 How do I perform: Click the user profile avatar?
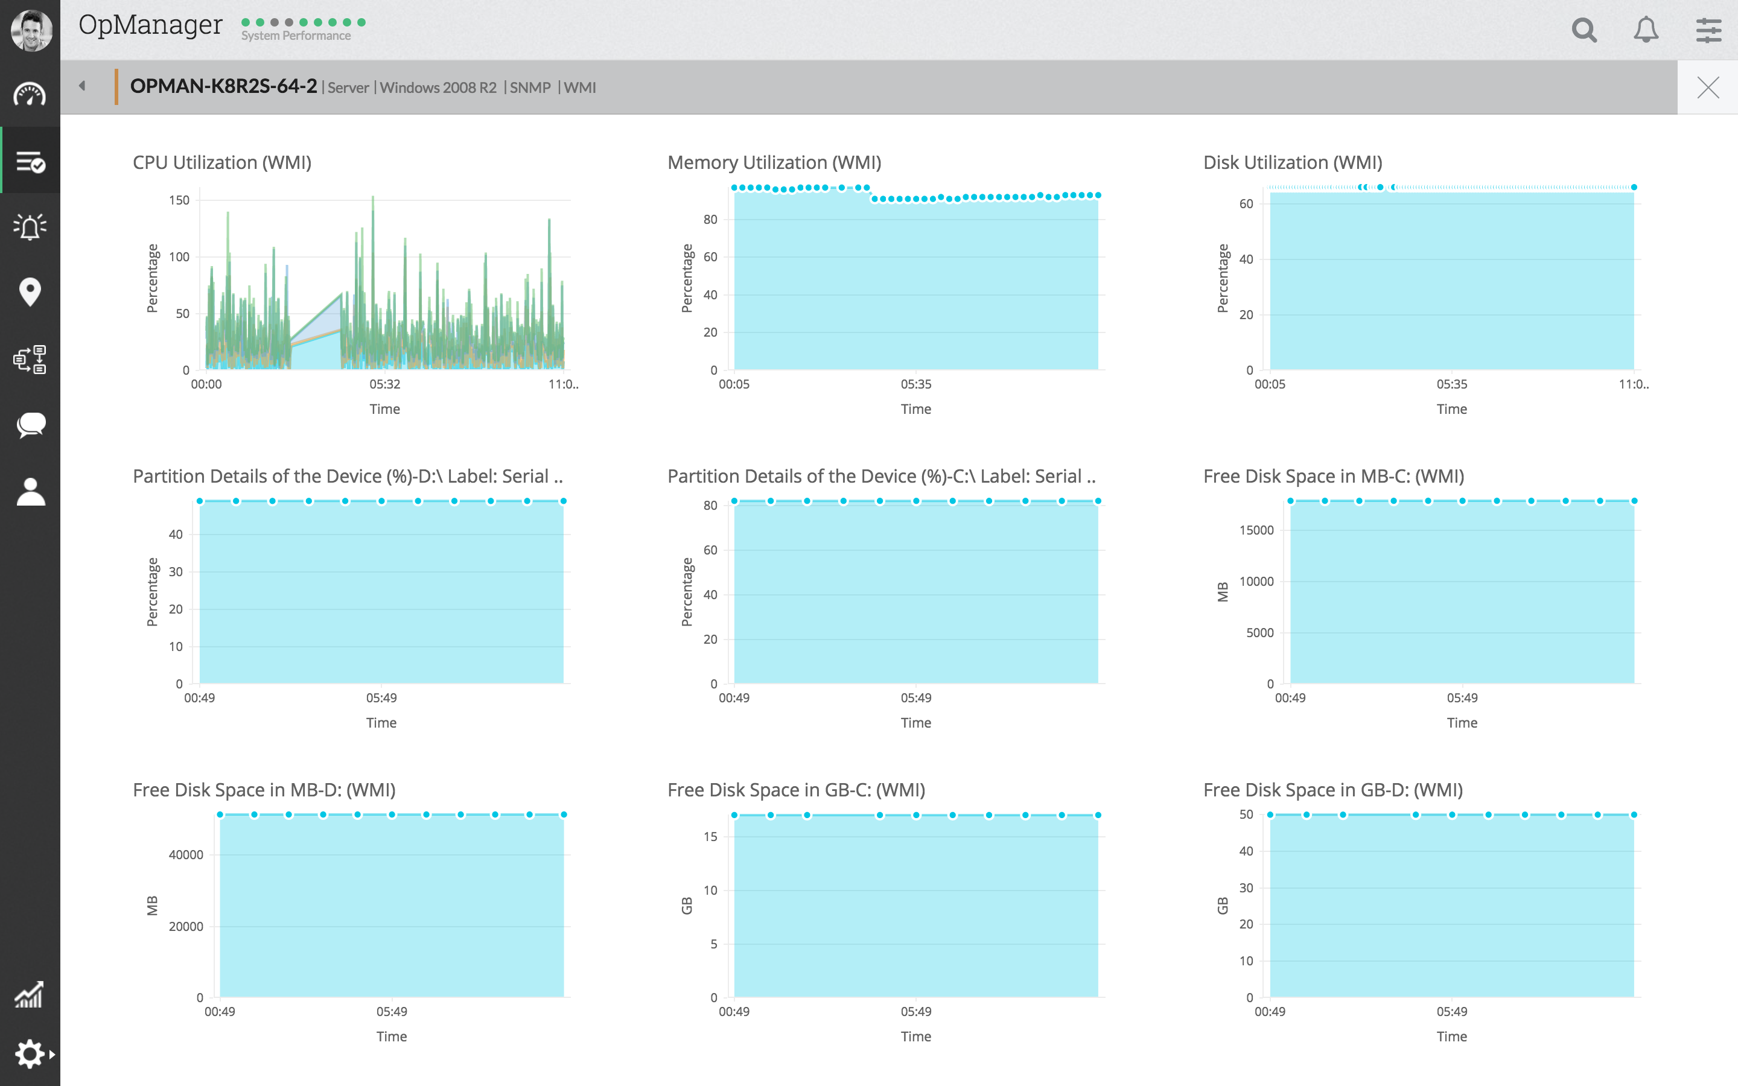click(31, 30)
